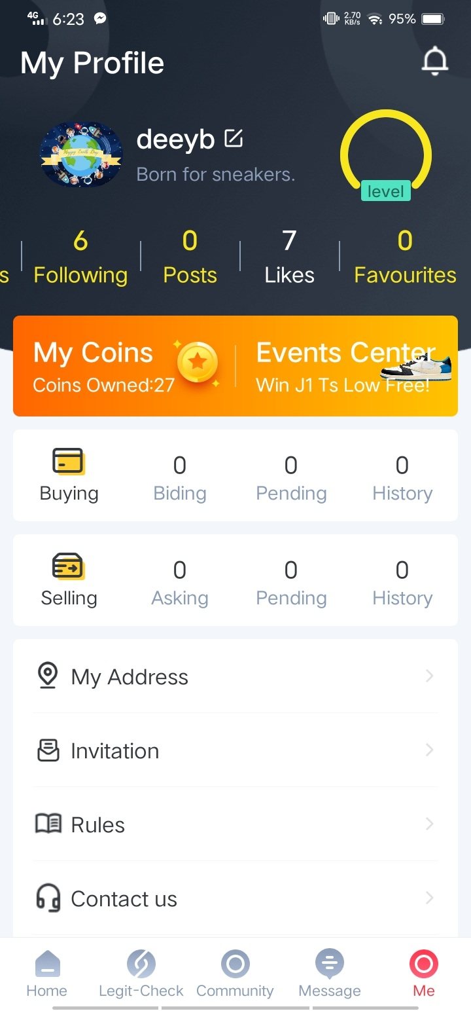View the Following count list

[80, 258]
